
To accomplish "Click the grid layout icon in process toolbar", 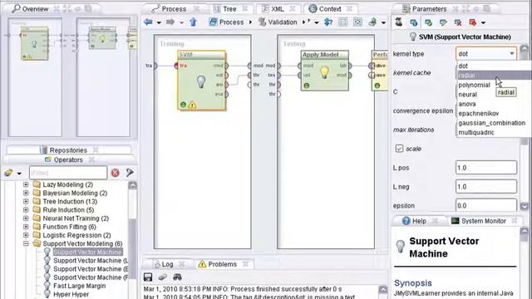I will click(343, 22).
